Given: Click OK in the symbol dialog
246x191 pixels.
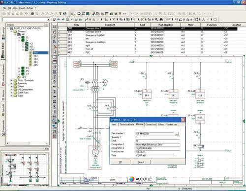Looking at the screenshot, I should (121, 162).
